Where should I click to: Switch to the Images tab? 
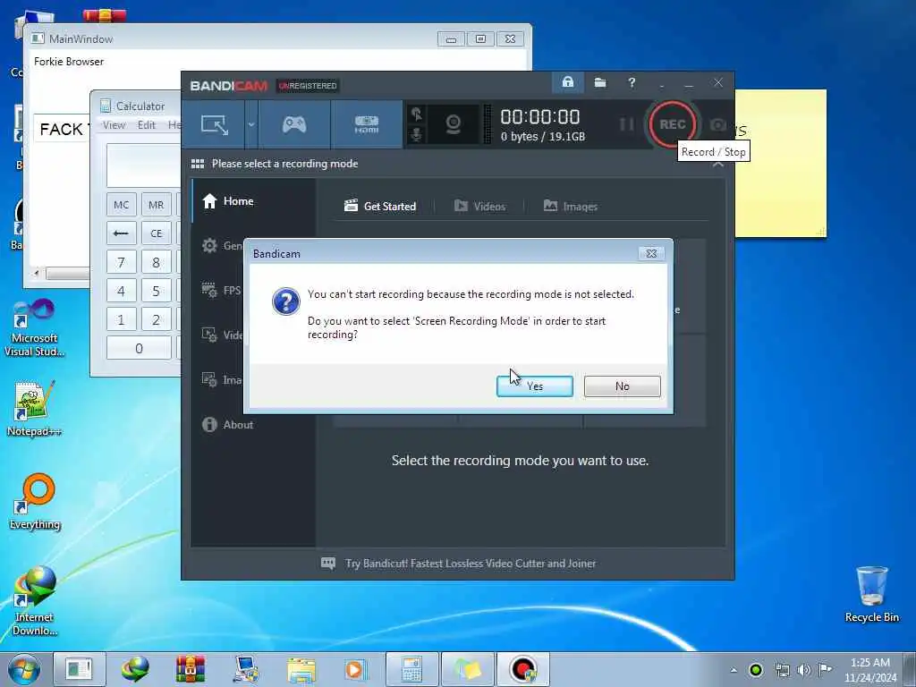click(570, 207)
